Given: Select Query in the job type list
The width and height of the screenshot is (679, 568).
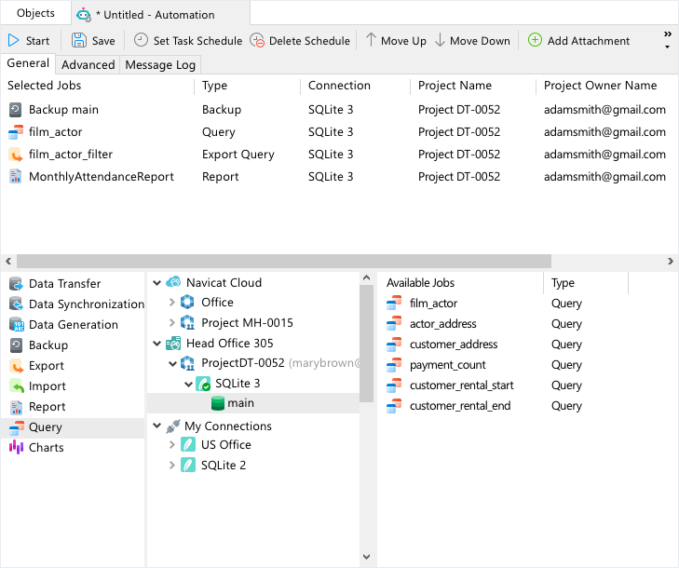Looking at the screenshot, I should [x=73, y=427].
